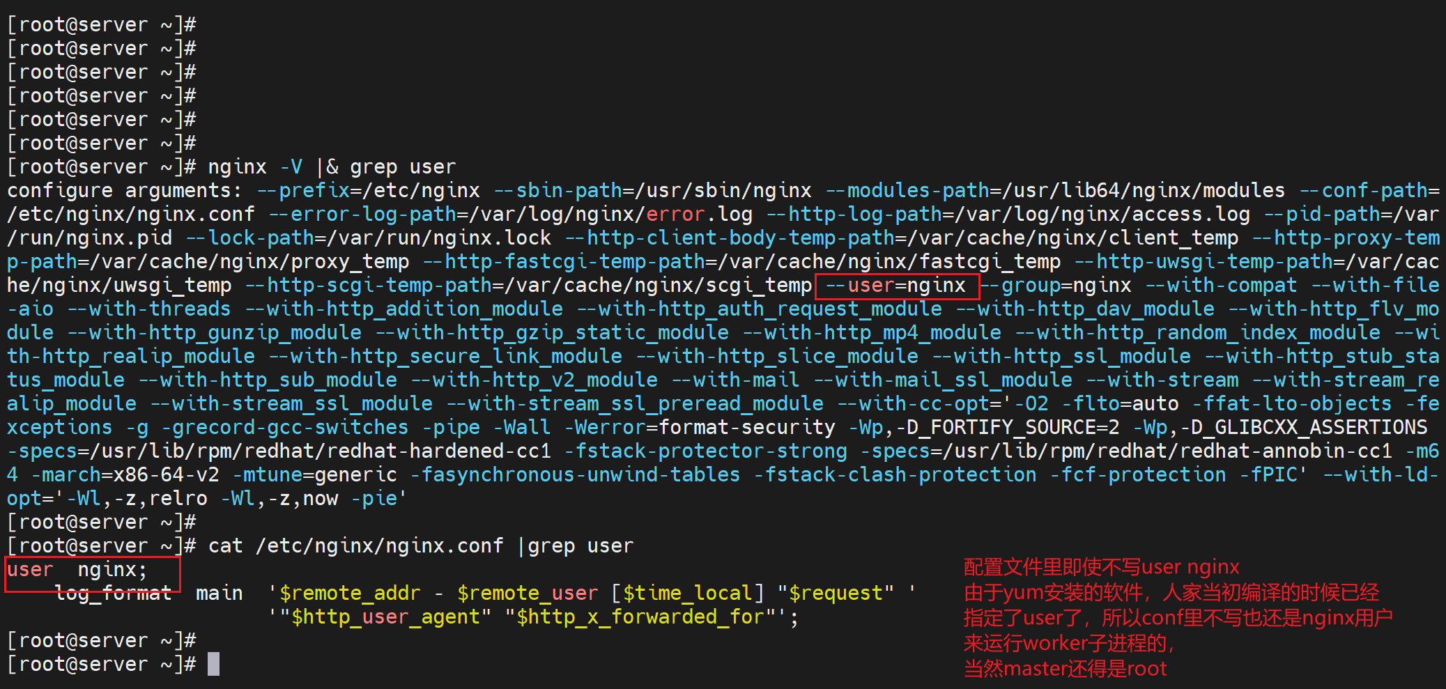Click the 'nginx -V |& grep user' command
The width and height of the screenshot is (1446, 689).
tap(332, 167)
